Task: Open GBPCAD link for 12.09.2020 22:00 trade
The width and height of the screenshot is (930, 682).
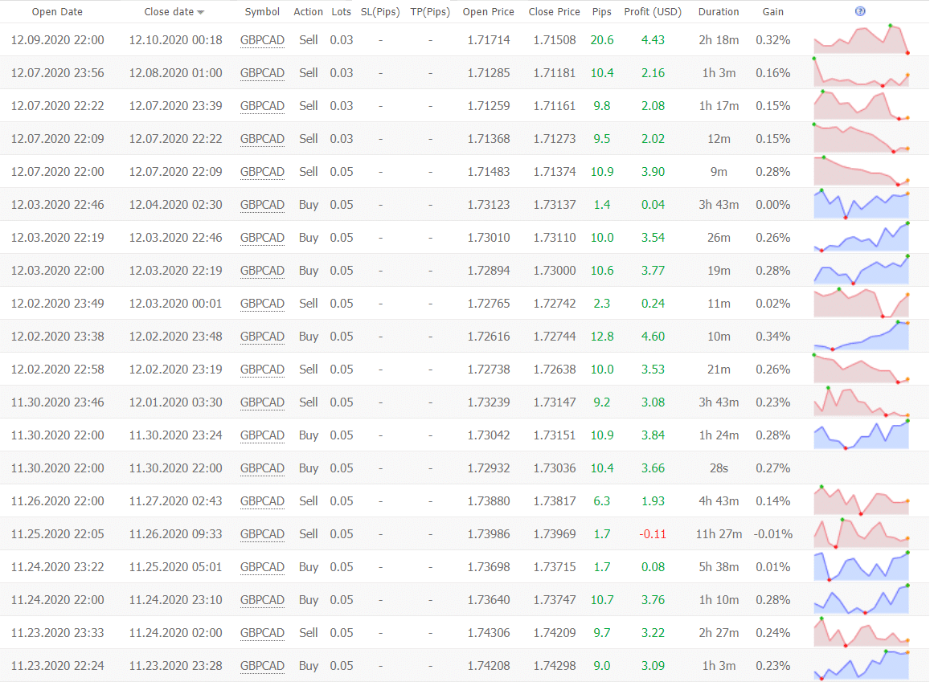Action: [262, 40]
